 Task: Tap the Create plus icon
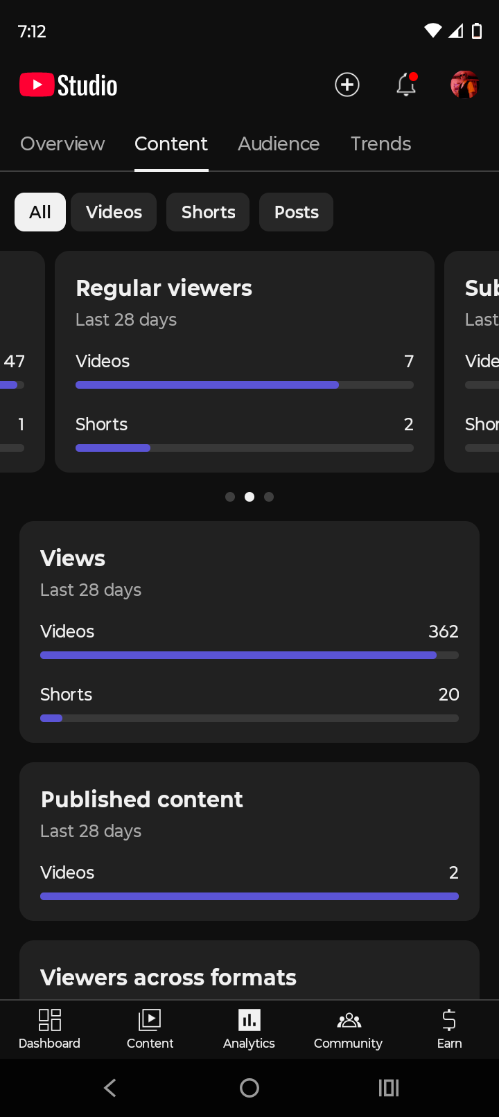coord(347,85)
